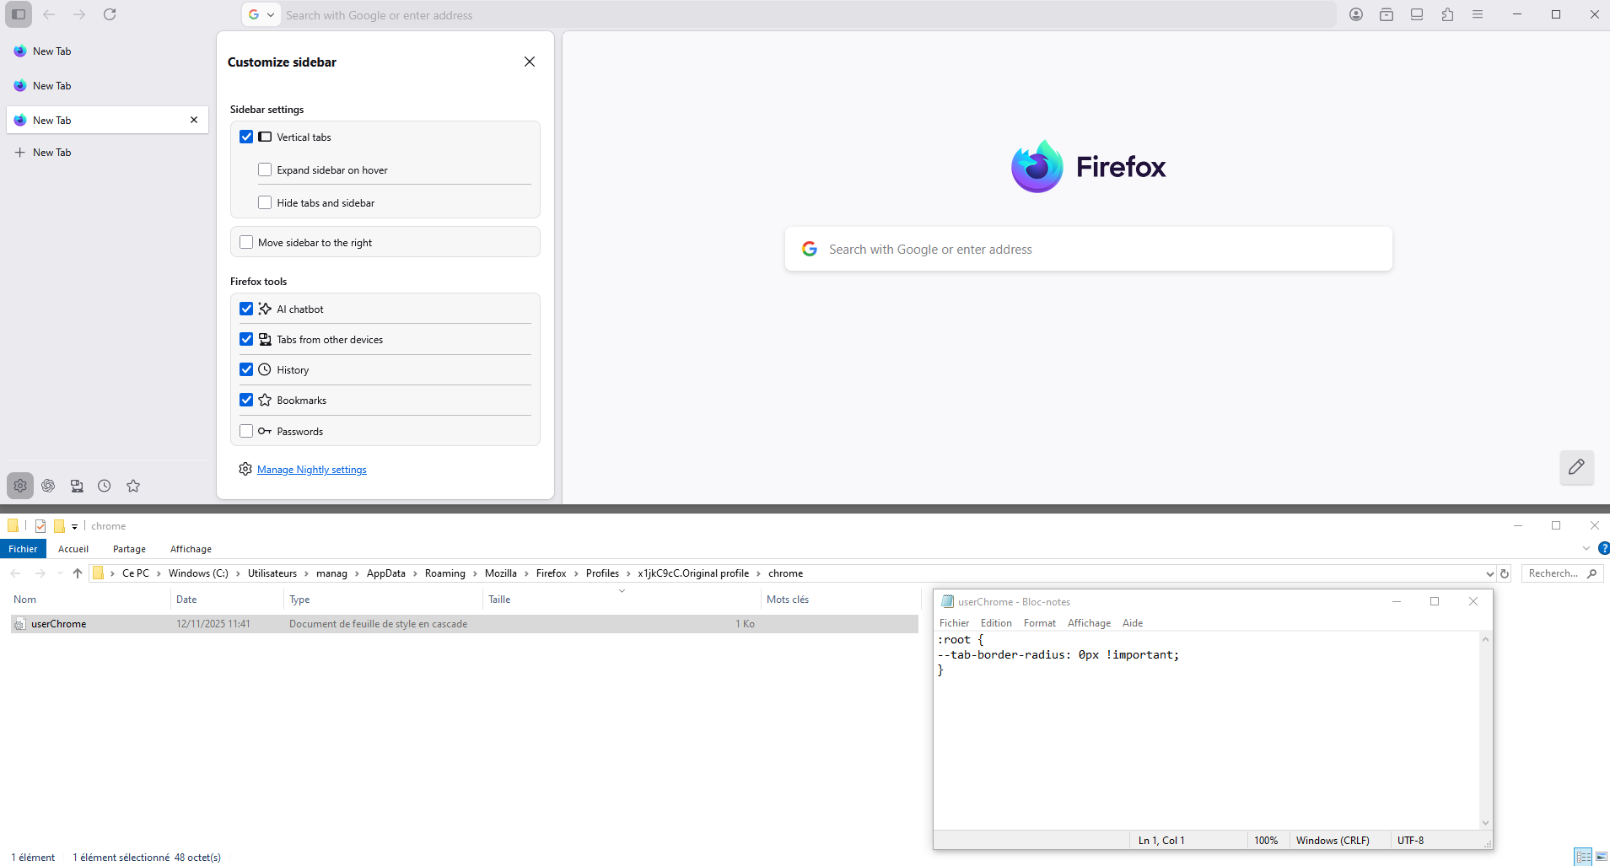Enable the Passwords tool checkbox
This screenshot has width=1610, height=866.
coord(246,431)
